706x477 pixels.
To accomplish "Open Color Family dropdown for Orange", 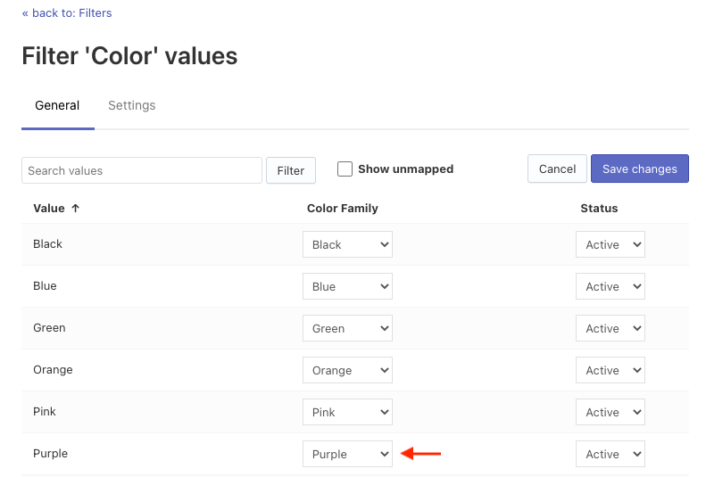I will click(347, 370).
